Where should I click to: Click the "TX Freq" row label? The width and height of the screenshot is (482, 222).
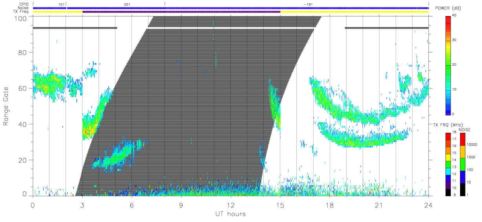point(22,12)
